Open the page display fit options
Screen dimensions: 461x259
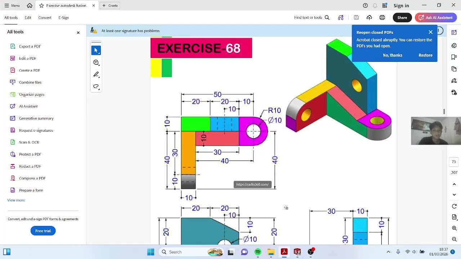(454, 217)
